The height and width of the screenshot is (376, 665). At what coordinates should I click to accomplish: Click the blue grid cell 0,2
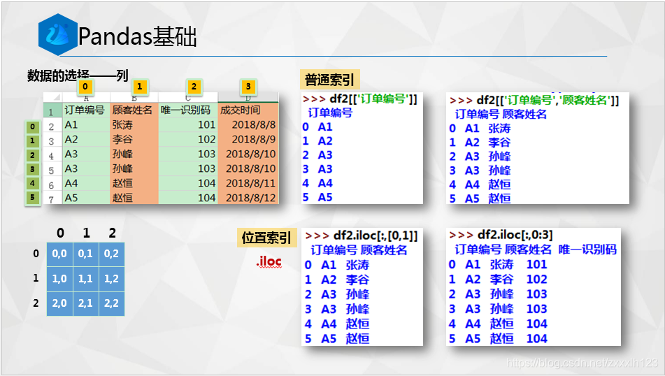click(x=112, y=254)
